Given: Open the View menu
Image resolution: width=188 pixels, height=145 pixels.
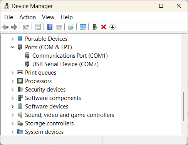Looking at the screenshot, I should 48,17.
